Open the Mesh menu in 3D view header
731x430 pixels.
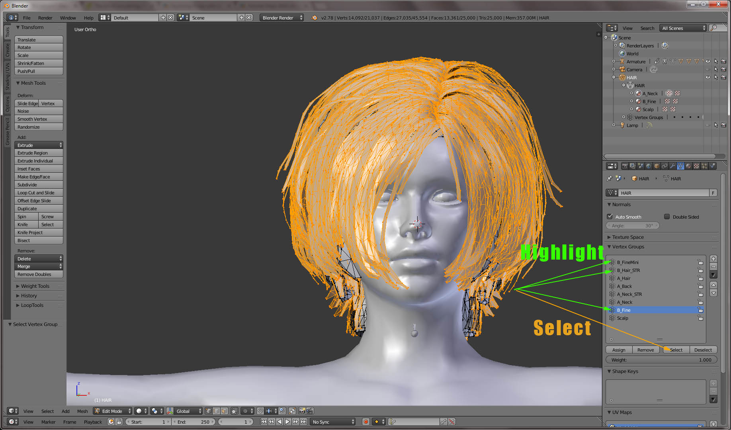click(x=82, y=411)
